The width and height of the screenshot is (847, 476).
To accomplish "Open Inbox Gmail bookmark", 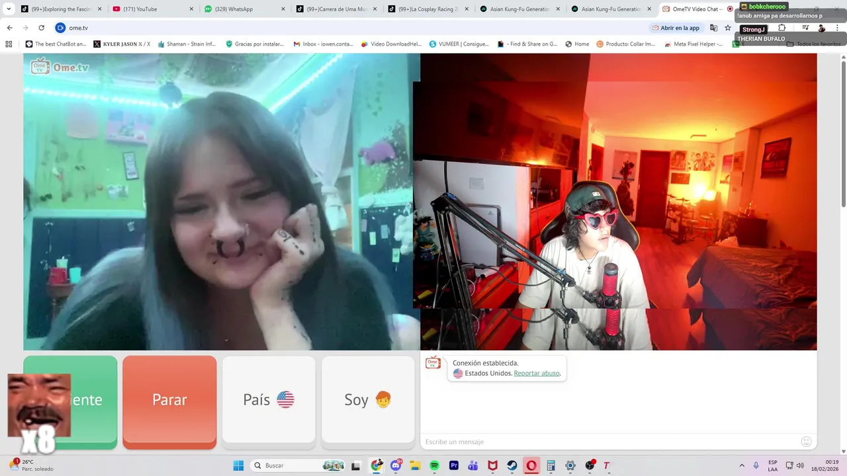I will click(x=324, y=44).
